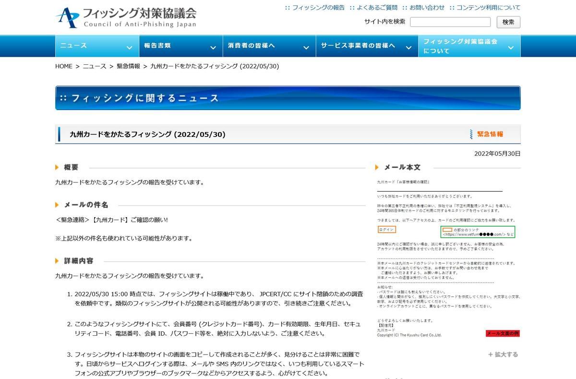Open the サービス事業者の皆様へ navigation menu

click(367, 46)
